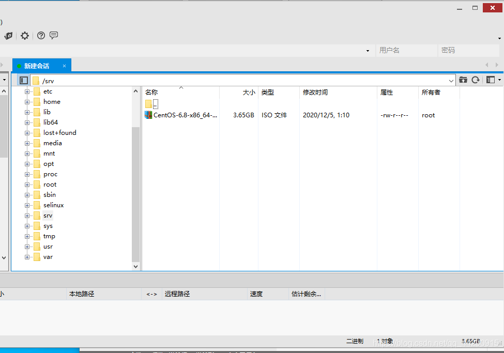Open the help question mark icon

41,35
